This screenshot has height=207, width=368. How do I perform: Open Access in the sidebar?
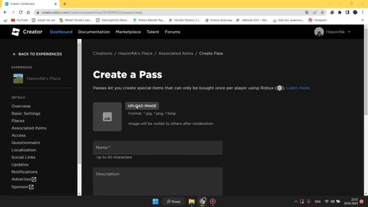point(18,135)
